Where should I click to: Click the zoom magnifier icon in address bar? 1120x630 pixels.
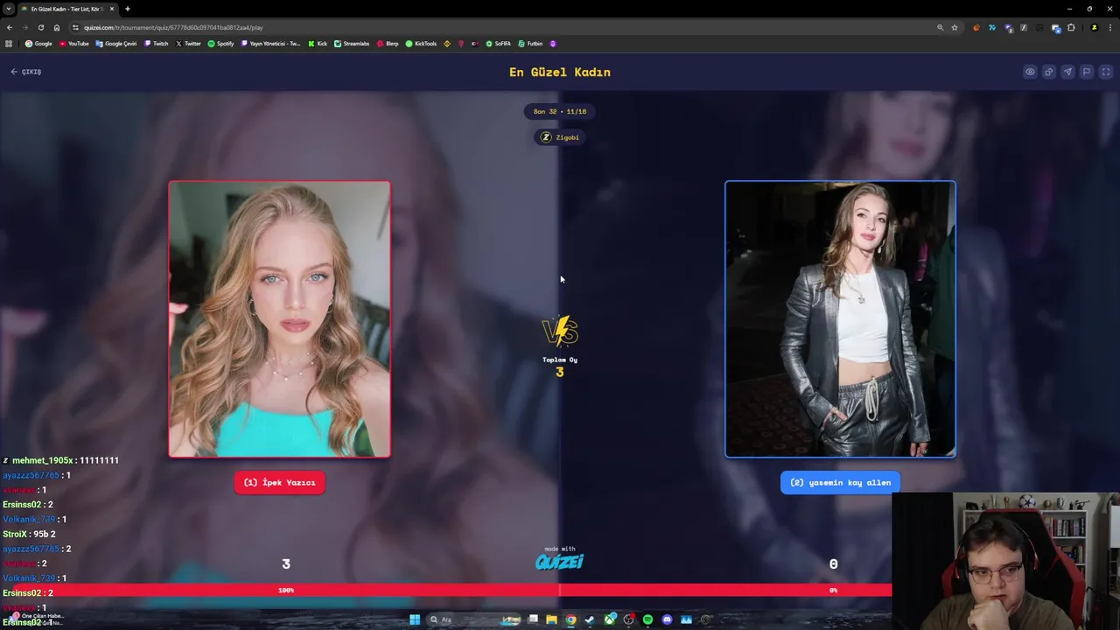tap(941, 27)
